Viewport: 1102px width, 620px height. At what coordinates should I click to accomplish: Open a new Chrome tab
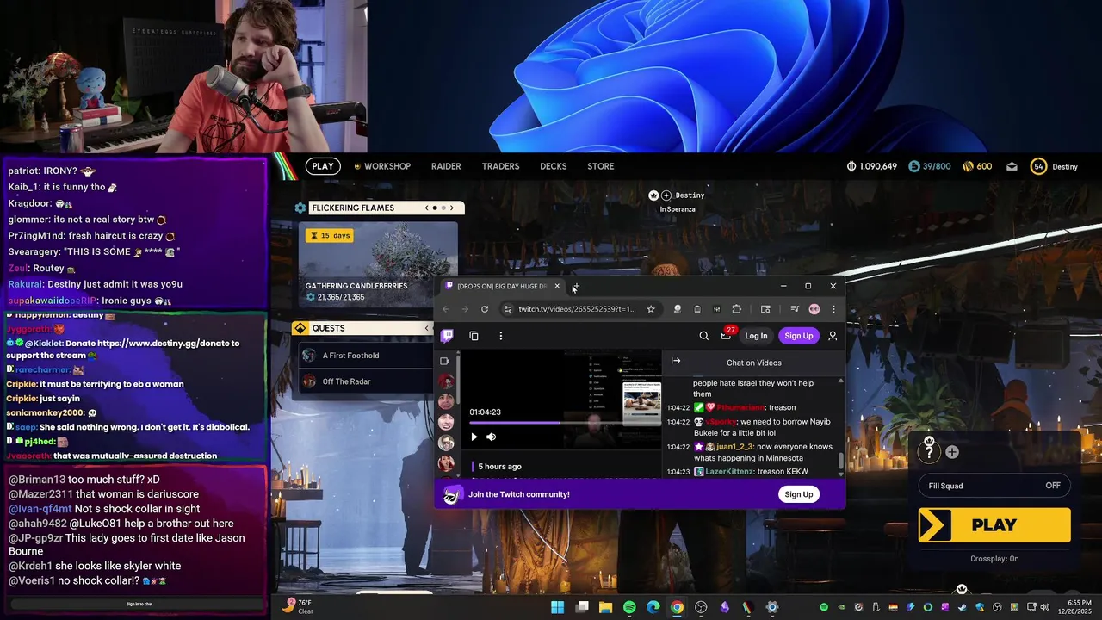tap(576, 286)
